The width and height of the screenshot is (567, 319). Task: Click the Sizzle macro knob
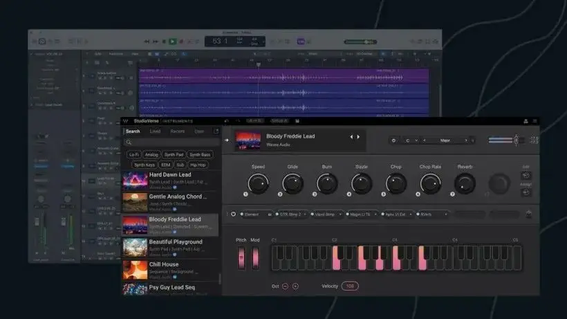coord(362,183)
